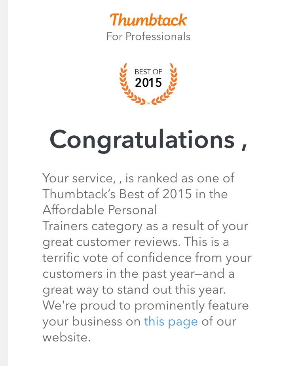Screen dimensions: 281x366
Task: Click the gray margin strip on the left
Action: pyautogui.click(x=4, y=183)
